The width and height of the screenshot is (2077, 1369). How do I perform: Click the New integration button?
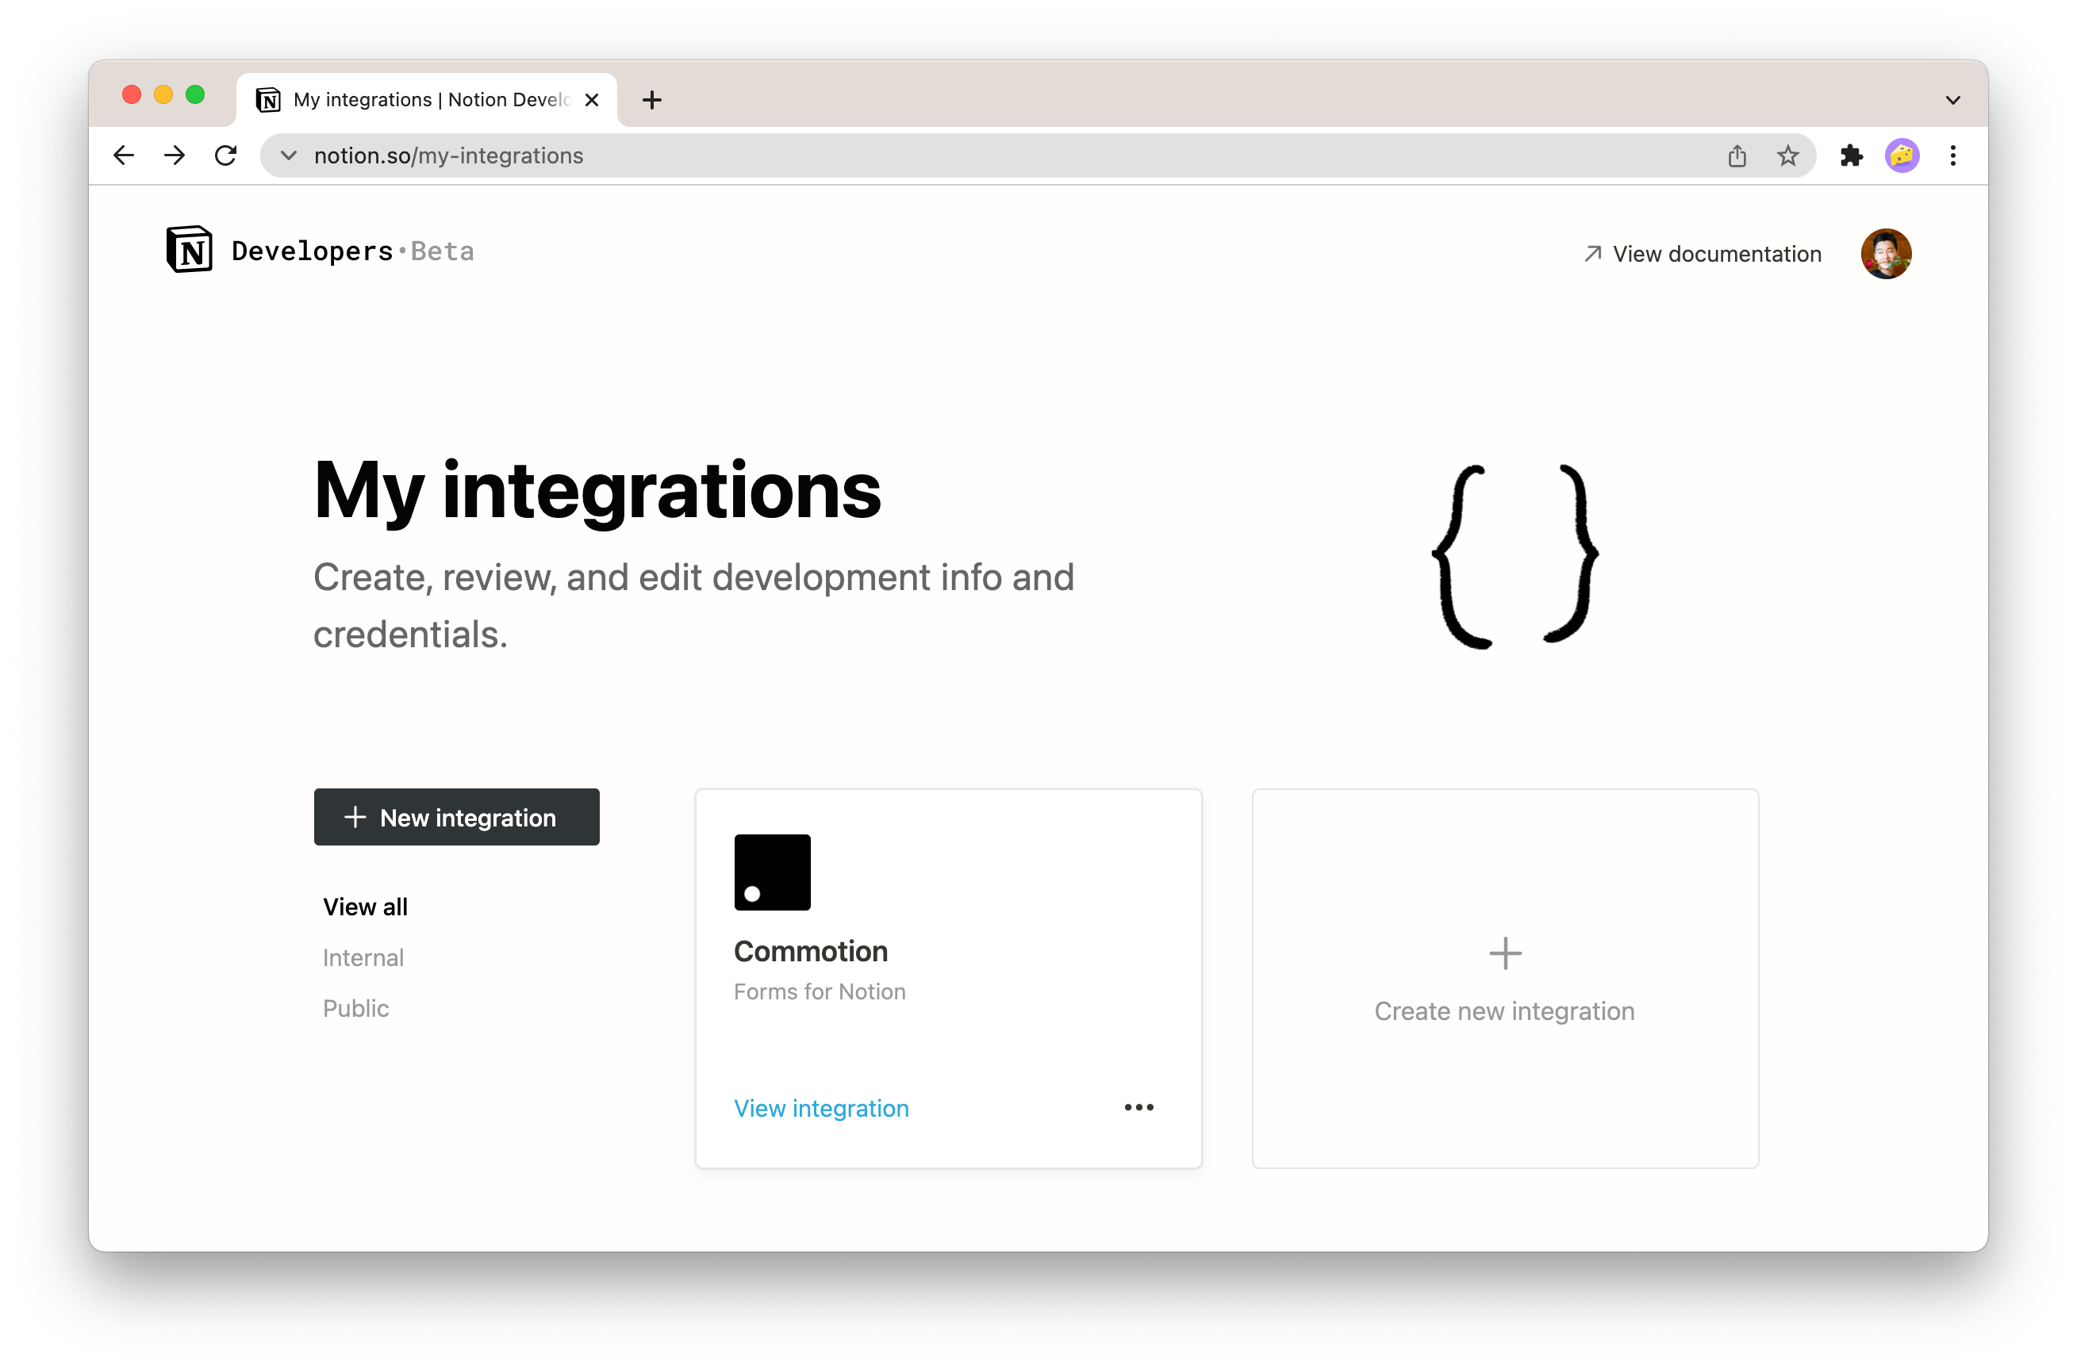pyautogui.click(x=457, y=817)
